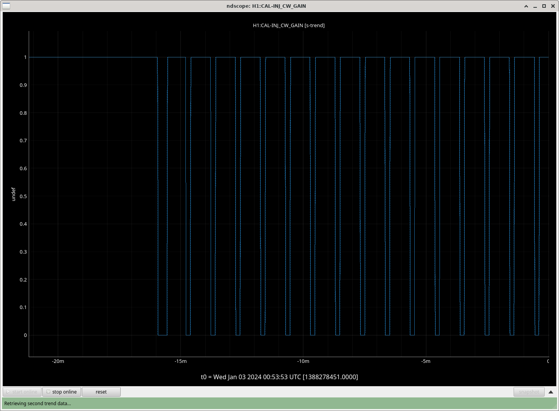Click the reset button
Viewport: 559px width, 411px height.
click(x=101, y=392)
